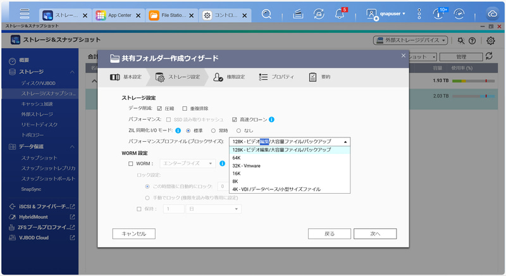This screenshot has width=506, height=276.
Task: Open the qnapuser account menu
Action: pos(386,14)
